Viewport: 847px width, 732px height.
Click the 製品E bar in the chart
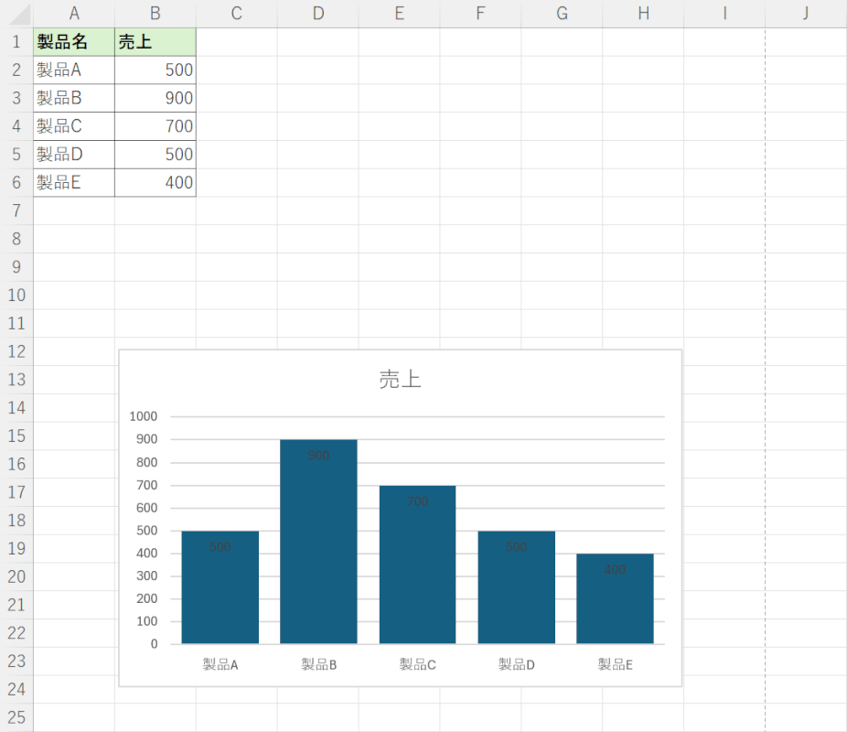pos(615,608)
